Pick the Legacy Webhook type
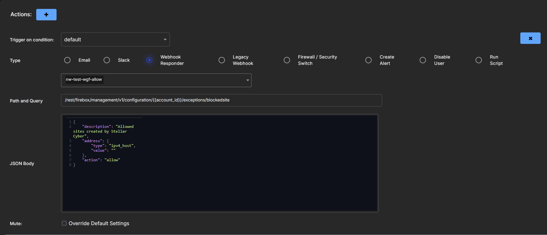This screenshot has width=547, height=235. click(222, 60)
